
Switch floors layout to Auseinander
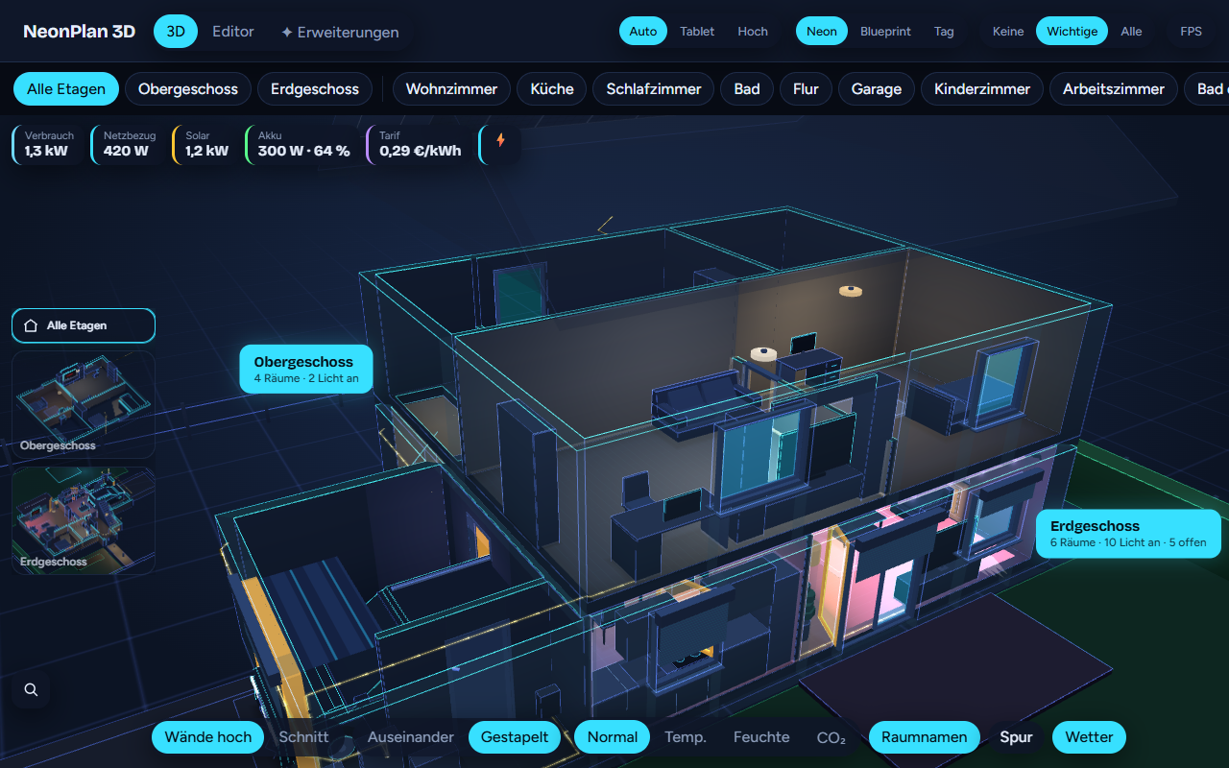click(x=410, y=737)
